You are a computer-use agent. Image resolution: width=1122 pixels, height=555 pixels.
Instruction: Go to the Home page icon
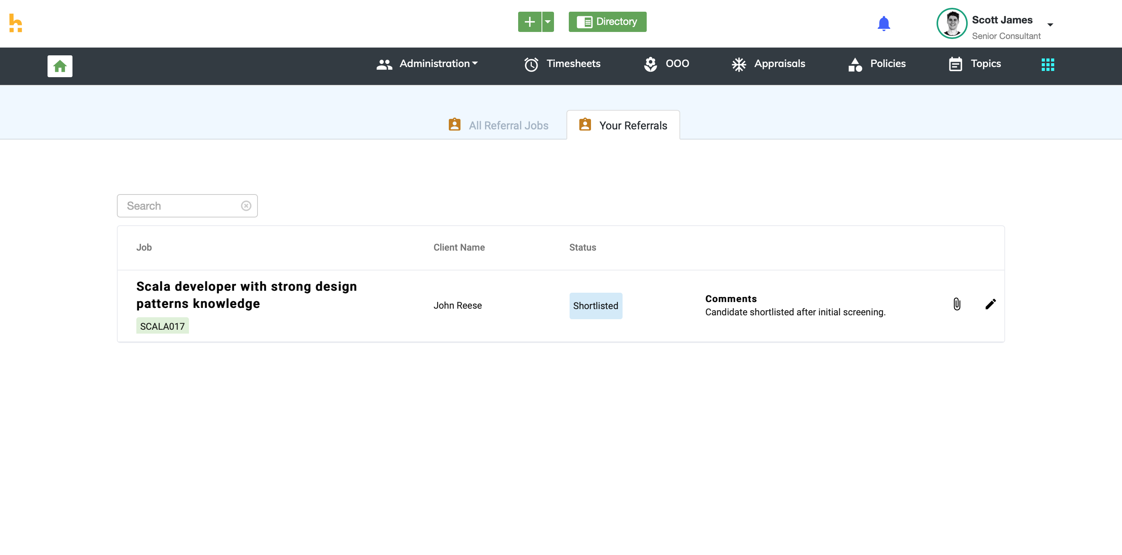(60, 66)
